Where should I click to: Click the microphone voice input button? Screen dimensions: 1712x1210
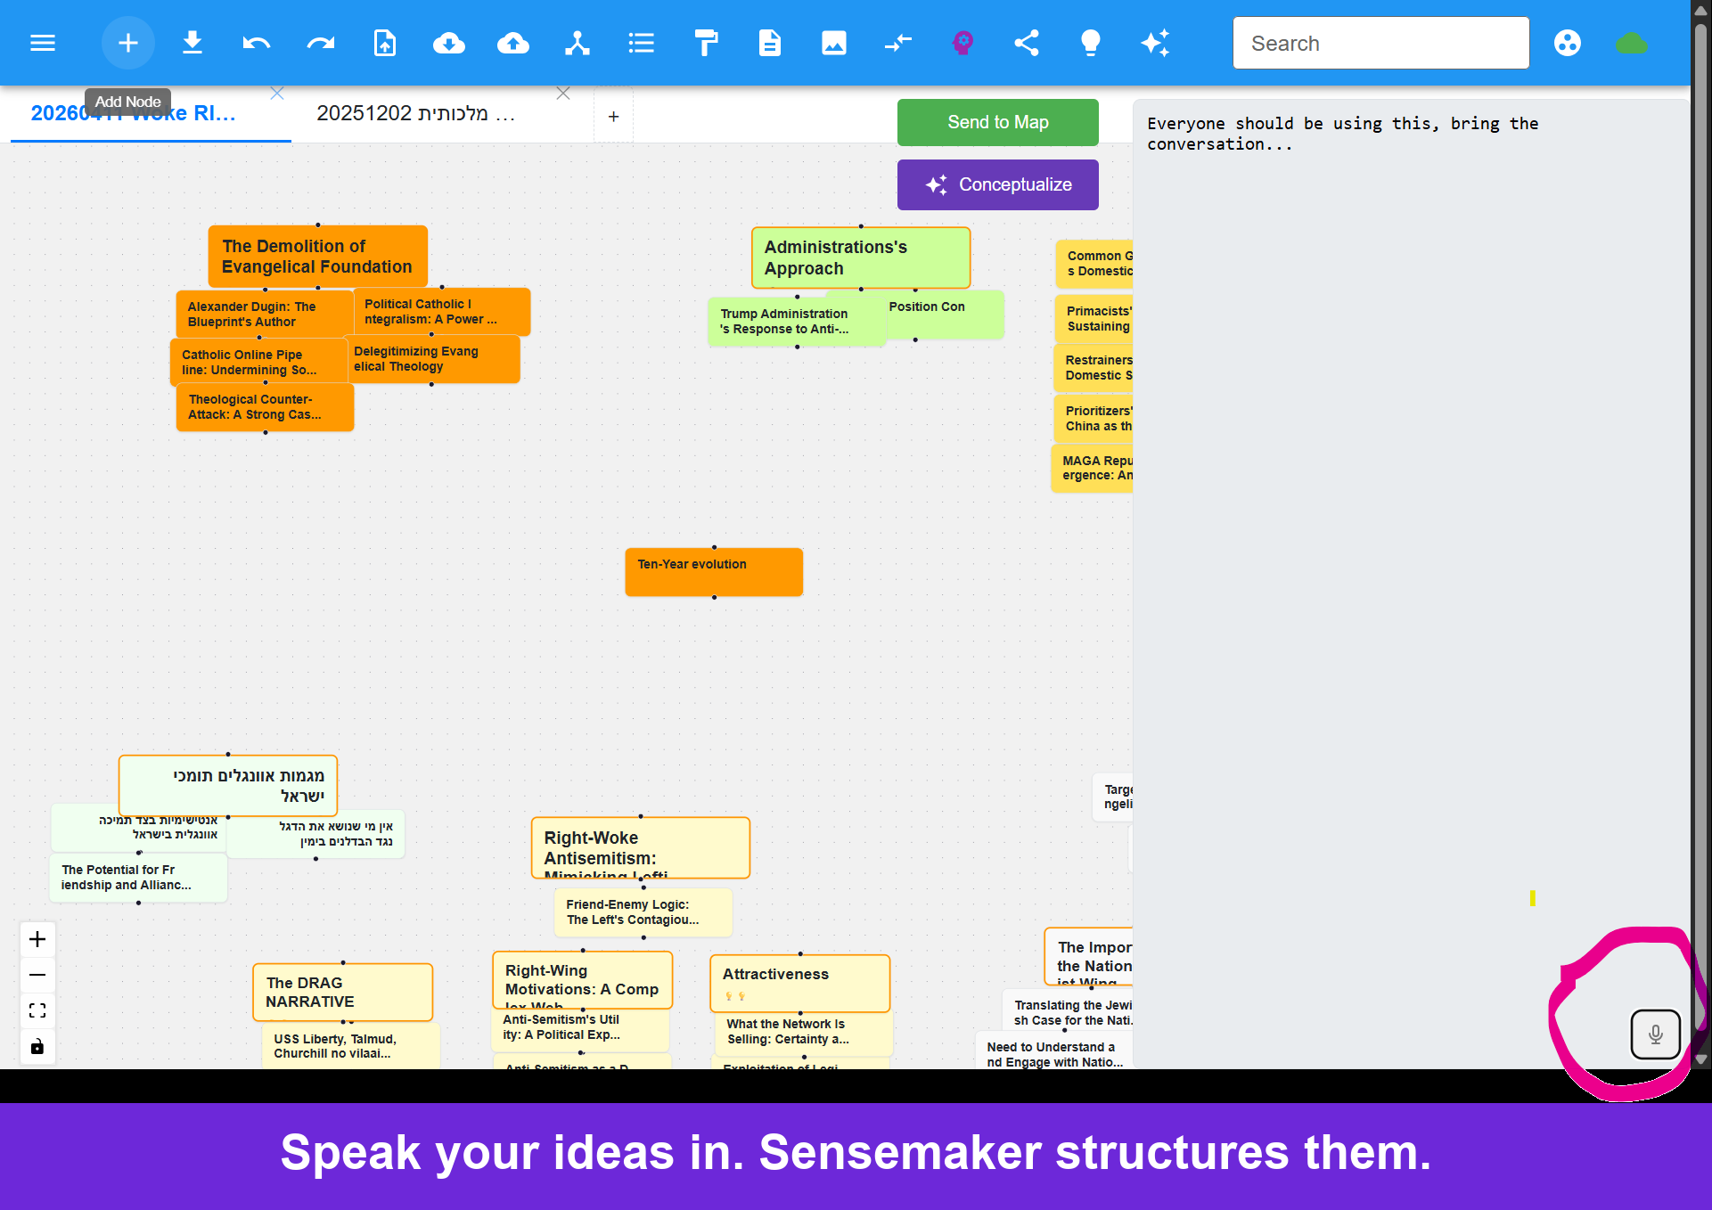click(1655, 1034)
